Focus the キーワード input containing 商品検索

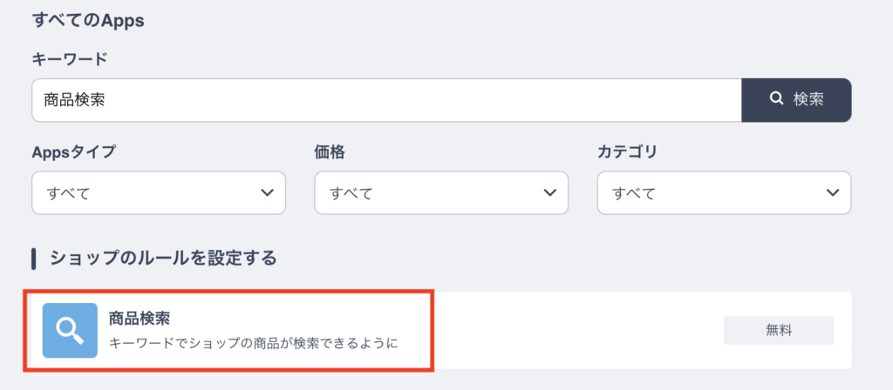(x=386, y=100)
